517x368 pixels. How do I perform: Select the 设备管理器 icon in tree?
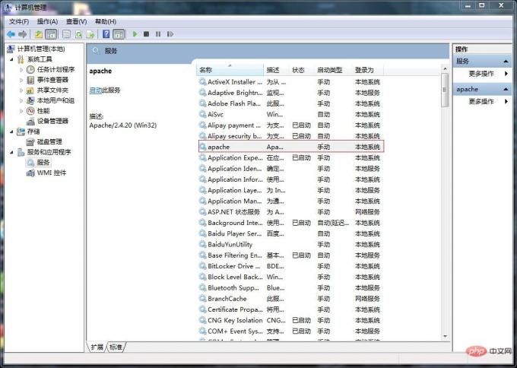[x=30, y=121]
